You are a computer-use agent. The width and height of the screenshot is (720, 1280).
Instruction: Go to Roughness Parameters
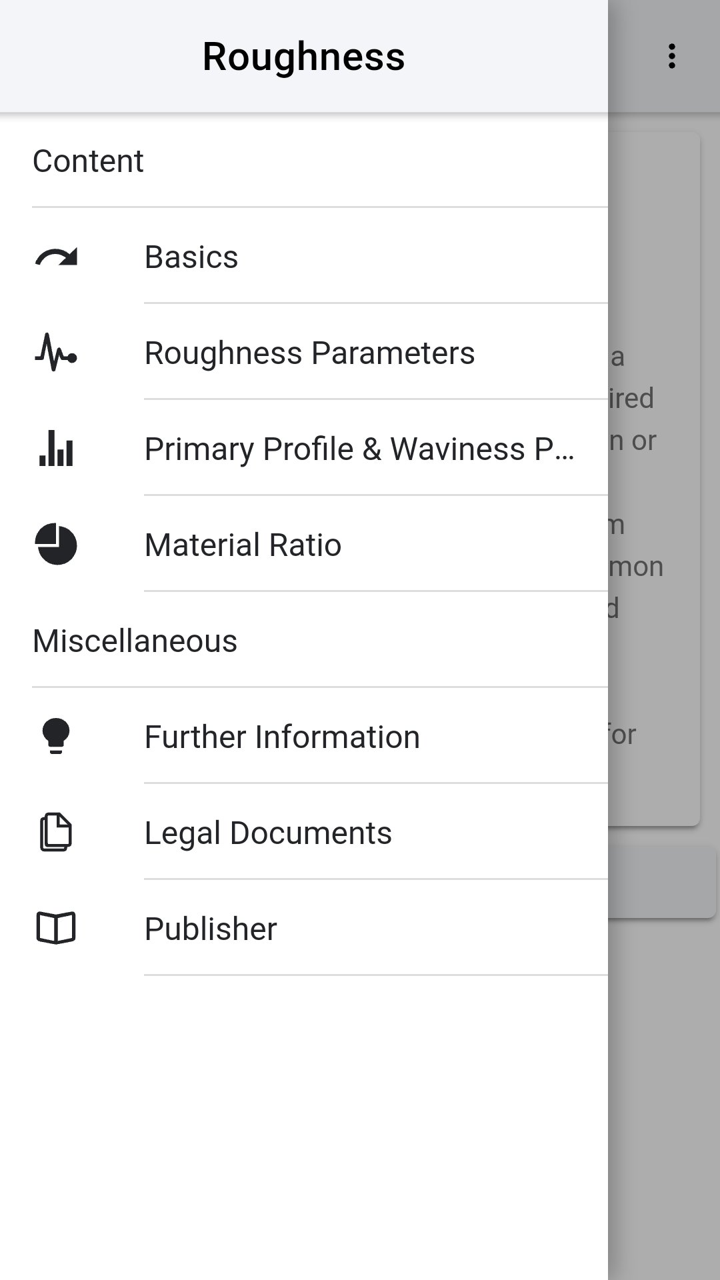coord(309,353)
